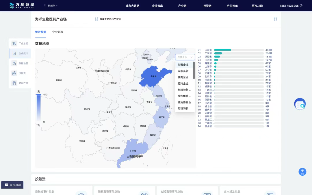Pick the 准独角兽... dropdown option
This screenshot has height=195, width=312.
click(184, 96)
